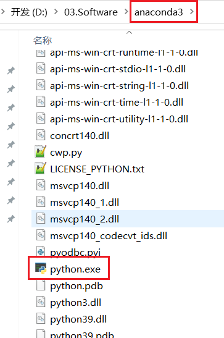
Task: Toggle sort arrow above the name column
Action: [x=129, y=33]
